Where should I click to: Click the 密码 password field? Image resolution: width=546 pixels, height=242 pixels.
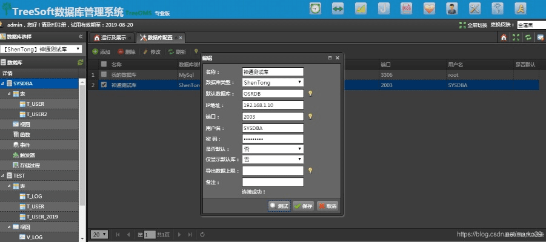[x=273, y=139]
